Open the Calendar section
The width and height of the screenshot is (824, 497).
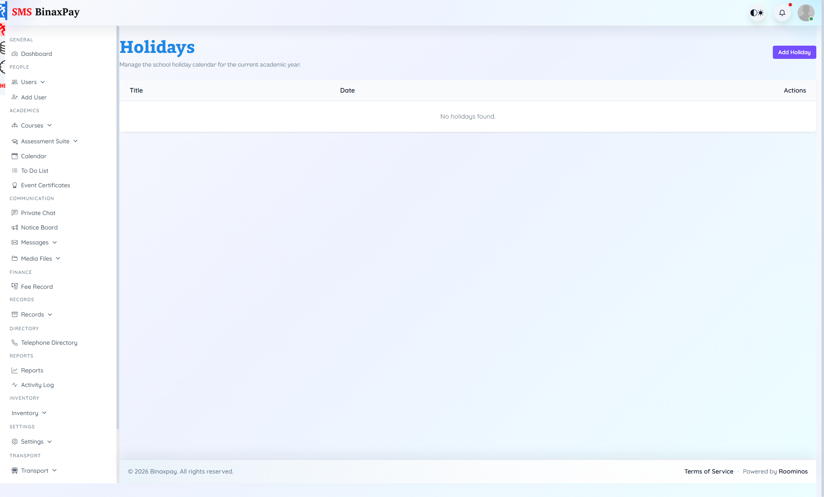pyautogui.click(x=34, y=156)
